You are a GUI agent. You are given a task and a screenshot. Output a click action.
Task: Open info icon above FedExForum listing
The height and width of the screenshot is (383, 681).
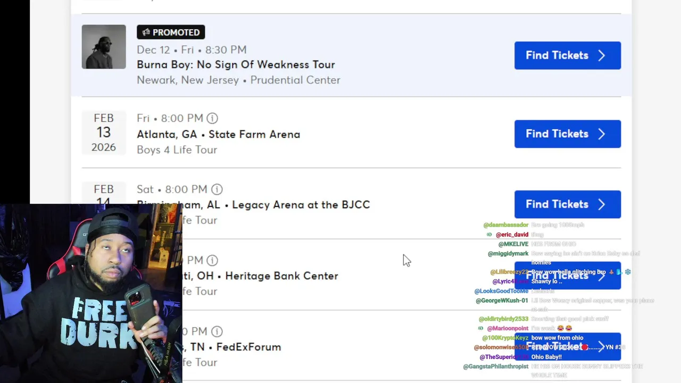217,331
